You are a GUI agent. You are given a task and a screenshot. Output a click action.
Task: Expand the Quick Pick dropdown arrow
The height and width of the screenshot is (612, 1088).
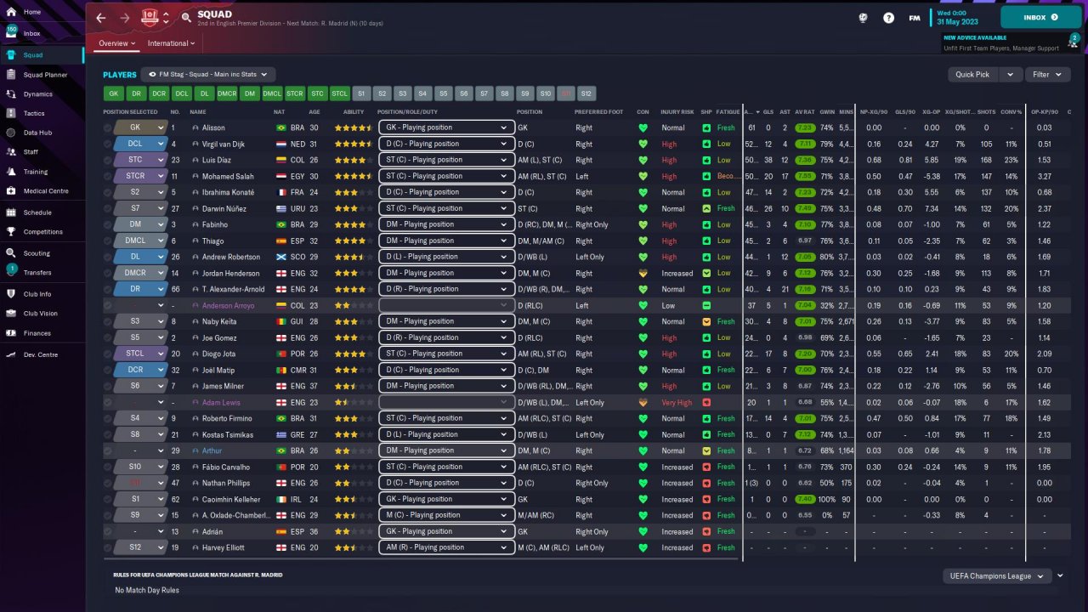coord(1010,75)
